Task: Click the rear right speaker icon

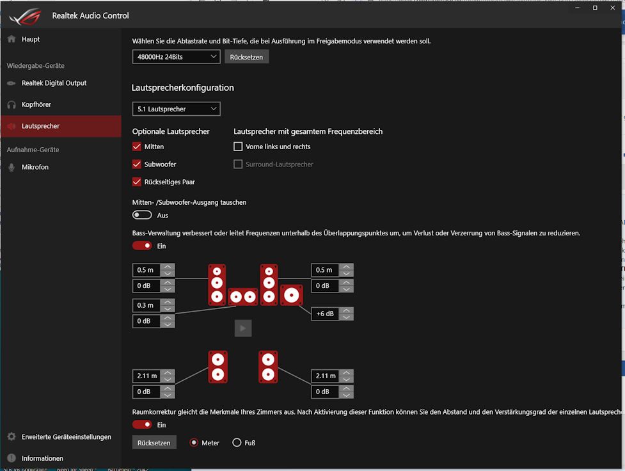Action: pyautogui.click(x=268, y=367)
